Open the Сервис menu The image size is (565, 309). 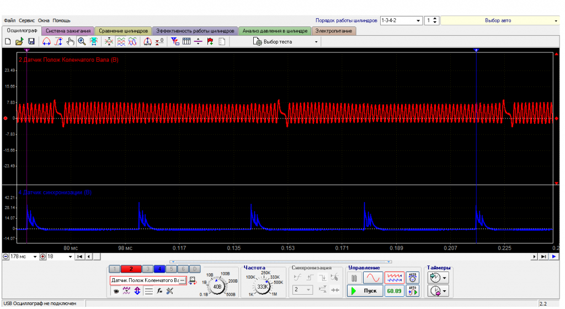pyautogui.click(x=26, y=20)
